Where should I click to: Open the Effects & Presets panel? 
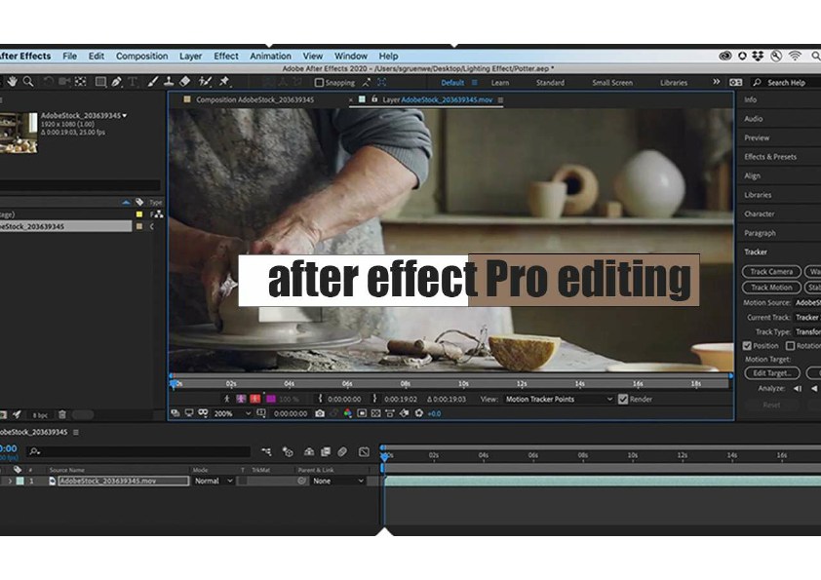pyautogui.click(x=770, y=157)
